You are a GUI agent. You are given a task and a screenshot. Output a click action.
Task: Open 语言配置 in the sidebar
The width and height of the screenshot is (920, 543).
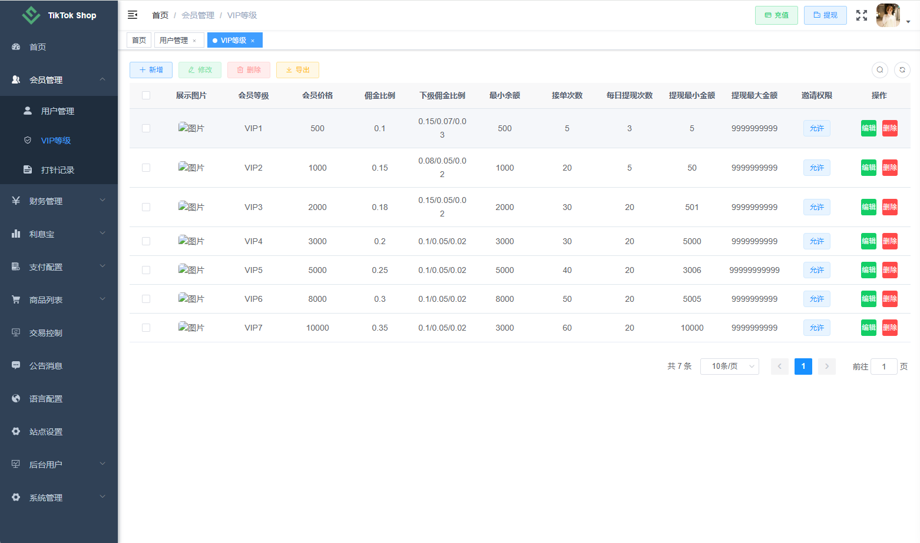point(59,399)
